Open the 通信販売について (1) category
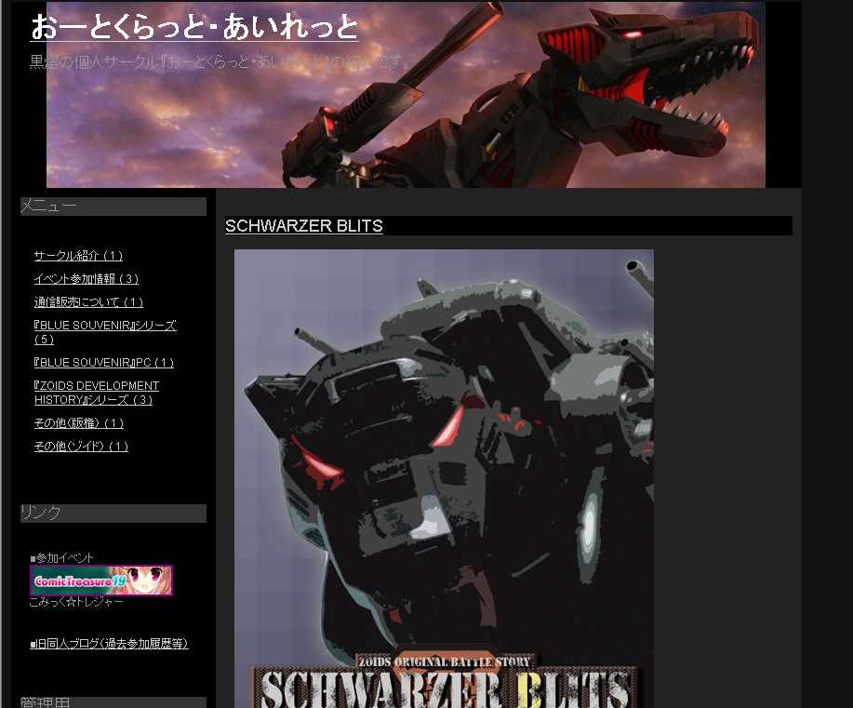 coord(88,301)
